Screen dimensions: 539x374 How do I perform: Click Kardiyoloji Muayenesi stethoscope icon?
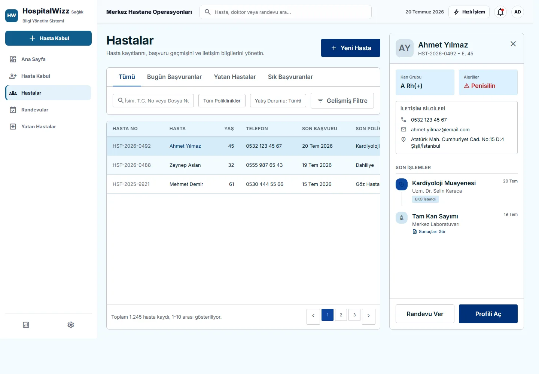click(402, 184)
